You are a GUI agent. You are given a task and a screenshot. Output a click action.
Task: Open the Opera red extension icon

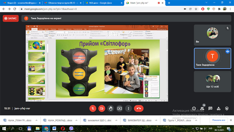(x=203, y=9)
